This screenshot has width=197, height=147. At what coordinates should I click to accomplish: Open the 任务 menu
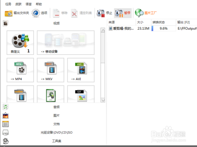(8, 4)
